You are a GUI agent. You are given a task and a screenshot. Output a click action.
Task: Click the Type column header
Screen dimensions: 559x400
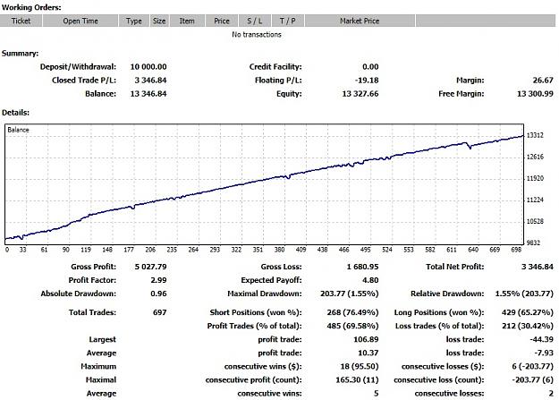[x=134, y=21]
